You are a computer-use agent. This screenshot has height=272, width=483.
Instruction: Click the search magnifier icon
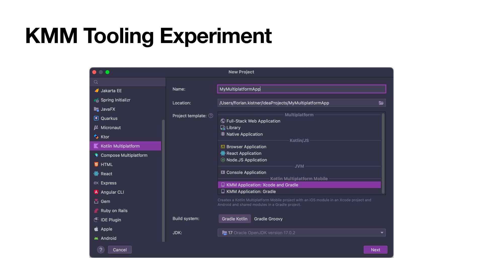96,82
